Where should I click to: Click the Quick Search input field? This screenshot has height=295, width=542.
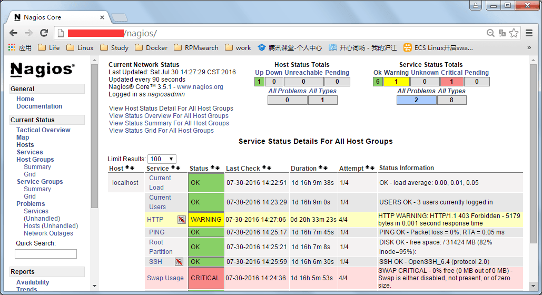coord(46,254)
